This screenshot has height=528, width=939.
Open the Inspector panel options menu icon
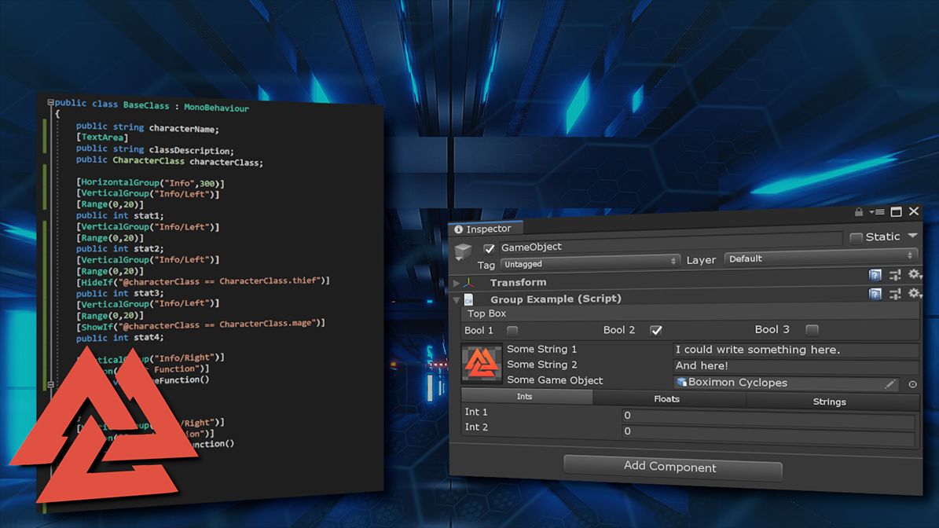point(877,212)
